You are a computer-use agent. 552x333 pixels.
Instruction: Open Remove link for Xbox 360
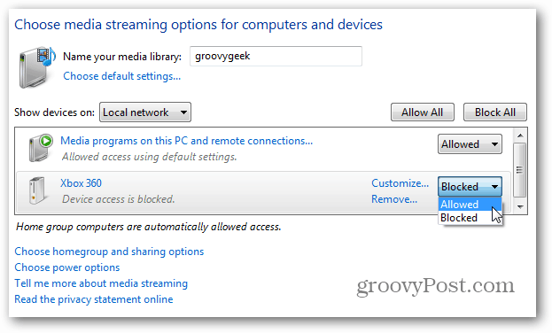point(394,199)
